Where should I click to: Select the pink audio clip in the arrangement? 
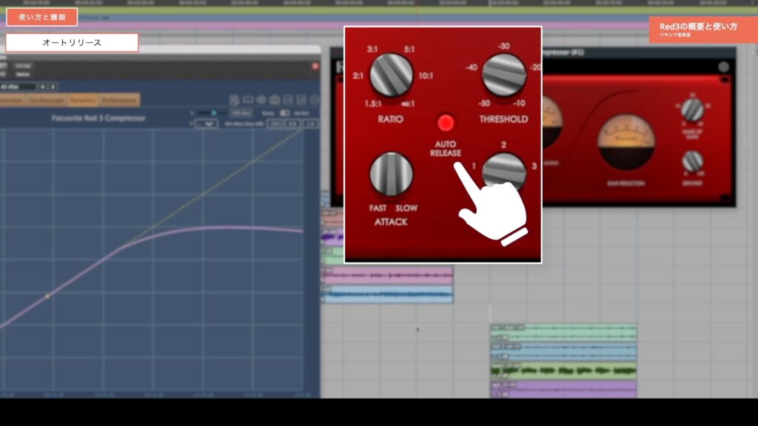388,276
